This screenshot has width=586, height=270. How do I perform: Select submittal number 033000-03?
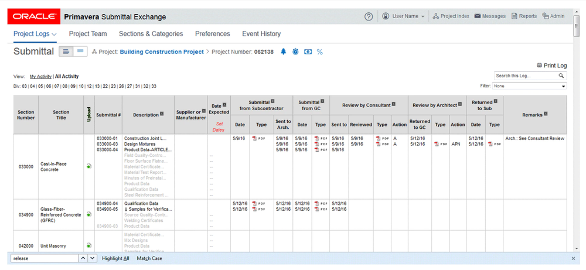coord(107,144)
